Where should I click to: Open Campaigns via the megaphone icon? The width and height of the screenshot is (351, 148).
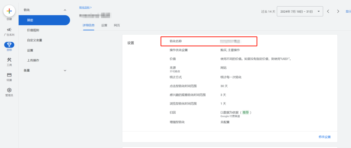[x=9, y=30]
